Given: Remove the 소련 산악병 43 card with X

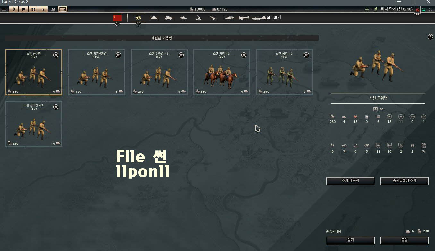Looking at the screenshot, I should click(56, 107).
